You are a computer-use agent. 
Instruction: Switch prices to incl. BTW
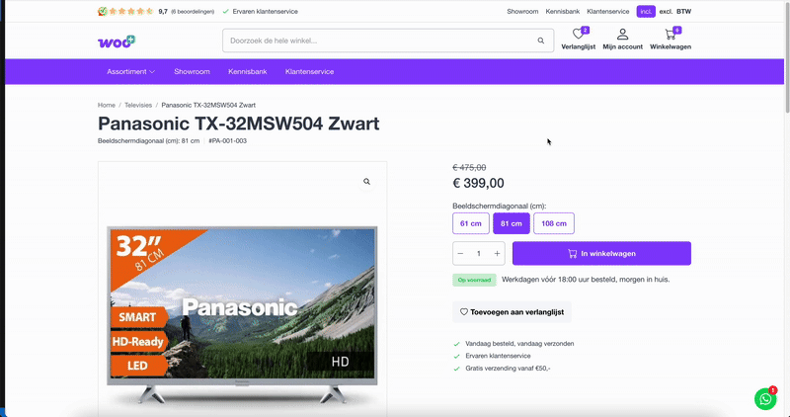click(646, 12)
